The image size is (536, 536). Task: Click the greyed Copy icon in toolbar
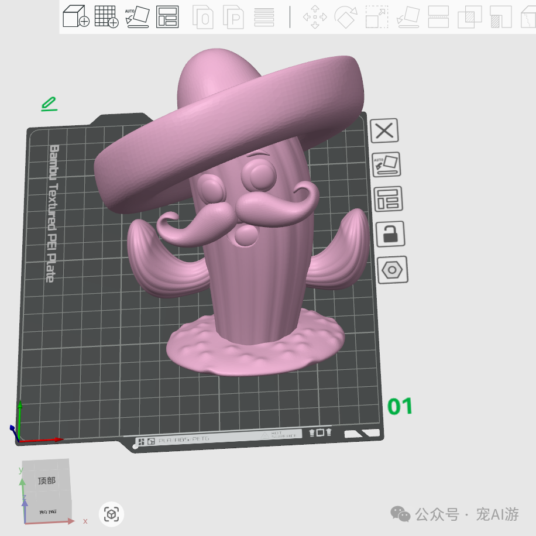pyautogui.click(x=203, y=16)
